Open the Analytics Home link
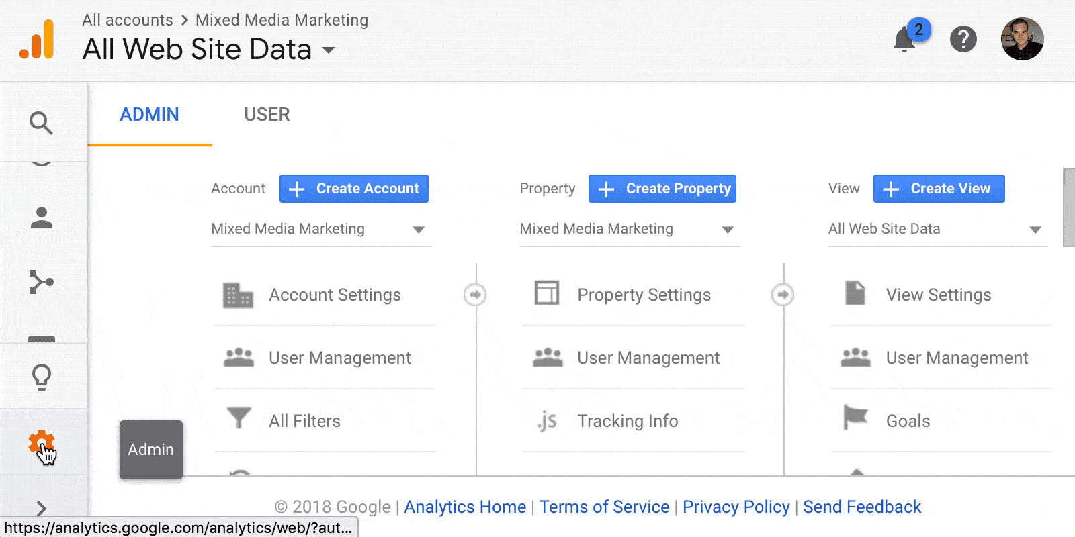 [x=465, y=507]
